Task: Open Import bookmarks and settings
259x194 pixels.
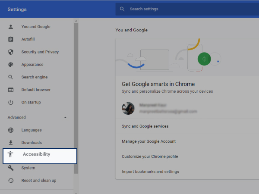Action: [x=150, y=172]
